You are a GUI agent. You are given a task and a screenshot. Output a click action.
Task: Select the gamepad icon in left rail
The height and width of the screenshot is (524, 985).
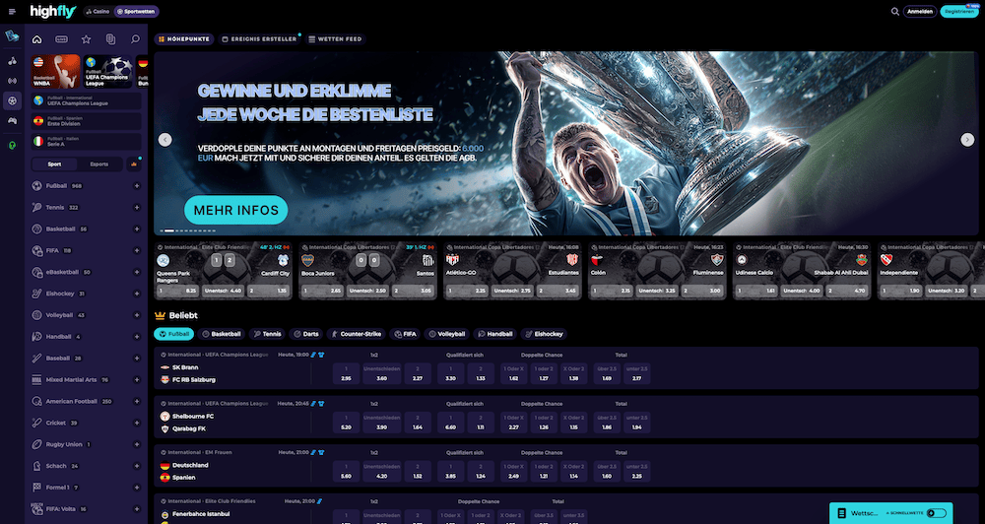12,121
